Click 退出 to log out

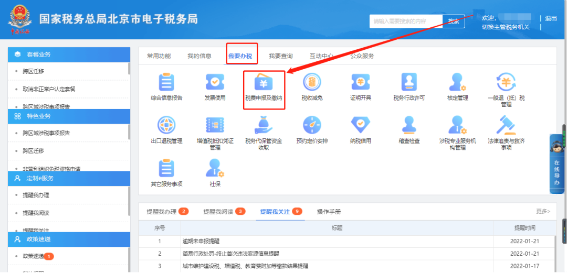coord(551,18)
